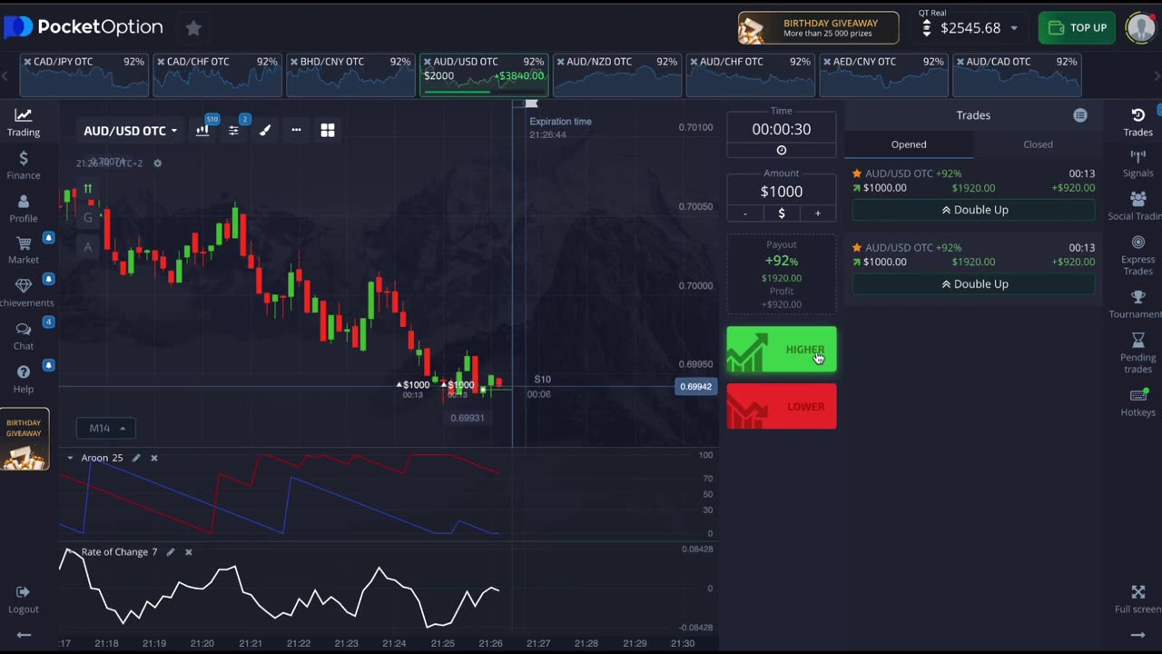The image size is (1162, 654).
Task: Open Birthday Giveaway sidebar thumbnail
Action: pos(25,441)
